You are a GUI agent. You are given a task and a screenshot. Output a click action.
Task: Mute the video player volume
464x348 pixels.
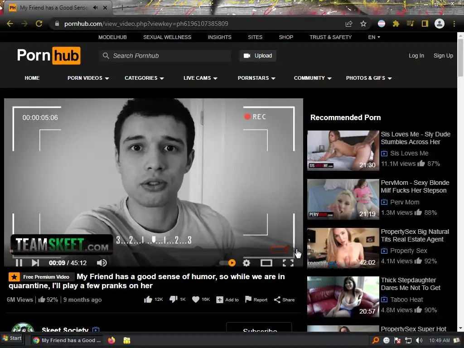tap(101, 263)
